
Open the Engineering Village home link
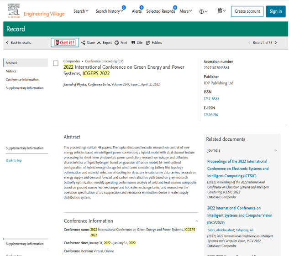pyautogui.click(x=44, y=14)
